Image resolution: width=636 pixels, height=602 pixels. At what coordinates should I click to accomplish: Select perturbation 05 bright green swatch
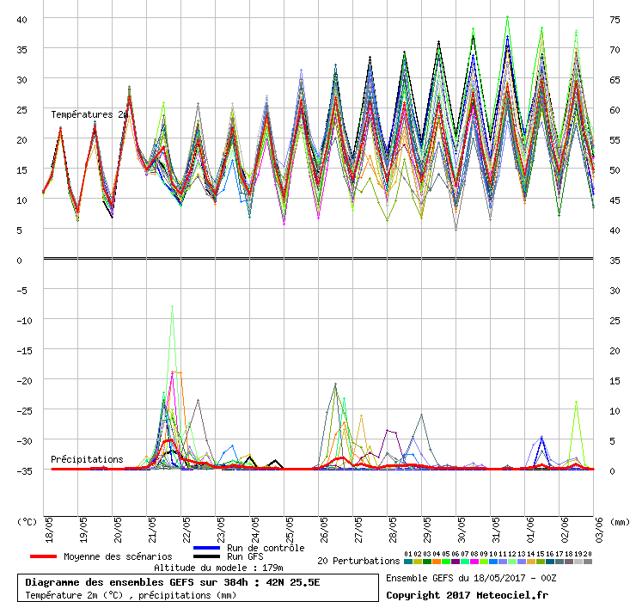point(446,562)
